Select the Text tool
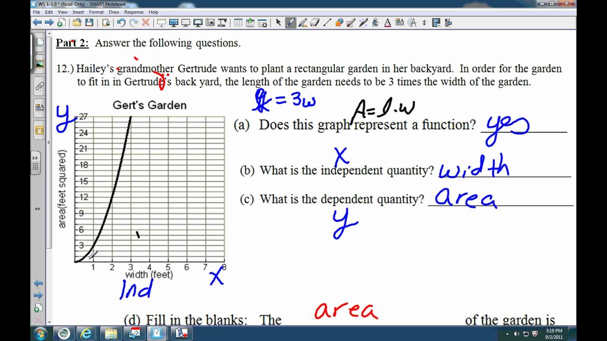The height and width of the screenshot is (341, 607). pos(387,22)
